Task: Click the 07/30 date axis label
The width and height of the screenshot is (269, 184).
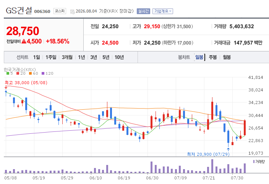Action: [237, 178]
